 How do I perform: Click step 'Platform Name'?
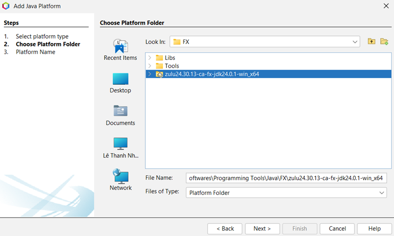(x=35, y=52)
